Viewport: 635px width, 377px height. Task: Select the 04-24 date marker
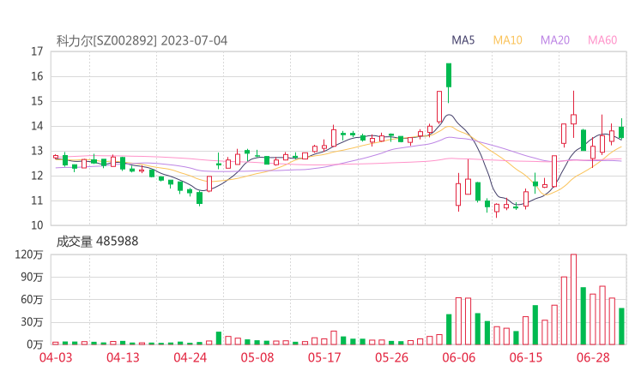[190, 357]
